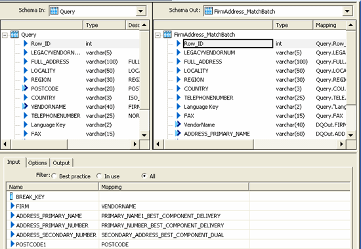Click the TELEPHONENUMBER column icon in Query schema

click(26, 115)
